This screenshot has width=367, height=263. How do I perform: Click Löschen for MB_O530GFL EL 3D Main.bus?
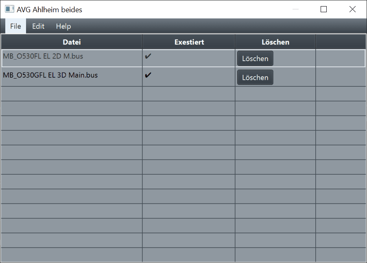tap(255, 77)
